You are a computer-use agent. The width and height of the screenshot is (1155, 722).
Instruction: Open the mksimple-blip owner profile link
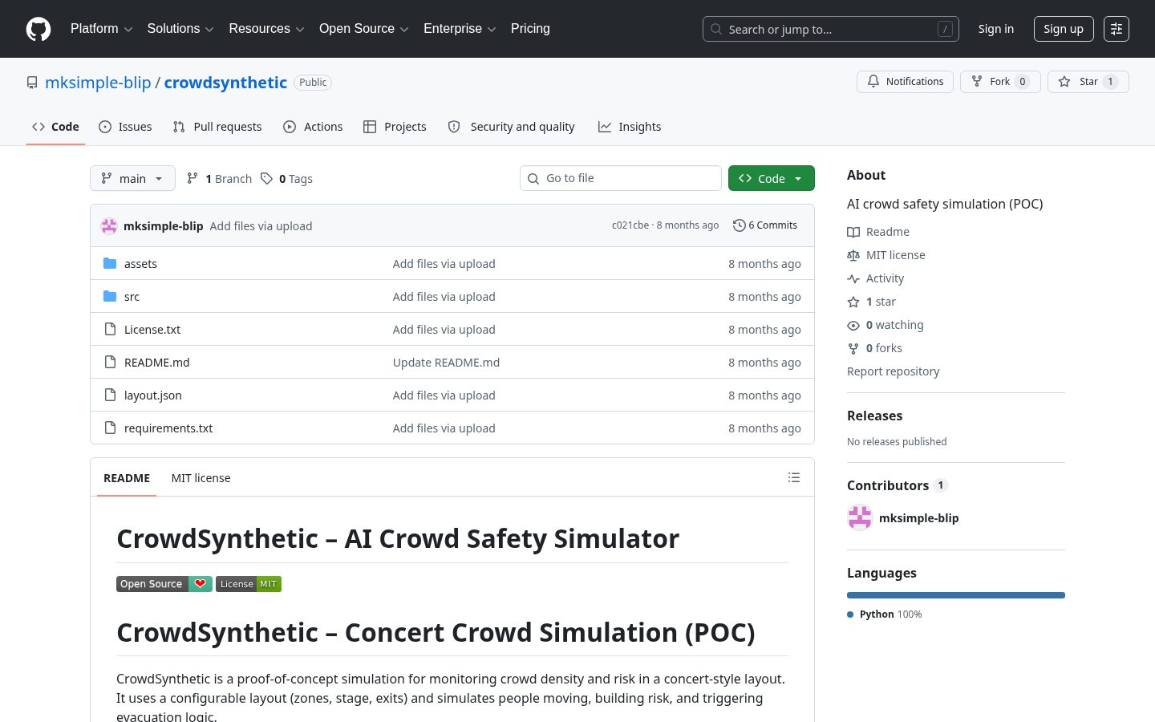pos(98,83)
